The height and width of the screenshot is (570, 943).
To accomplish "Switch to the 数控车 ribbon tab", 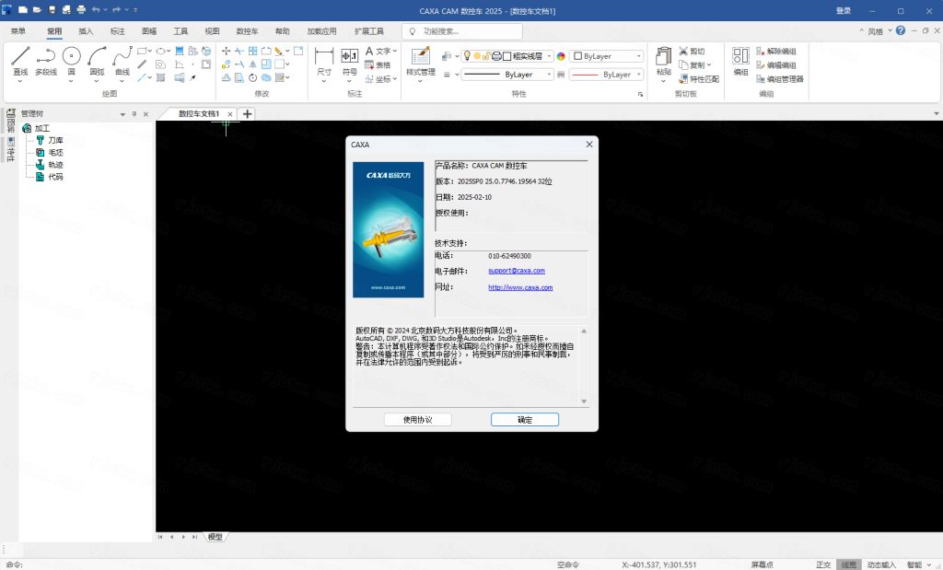I will [x=247, y=30].
